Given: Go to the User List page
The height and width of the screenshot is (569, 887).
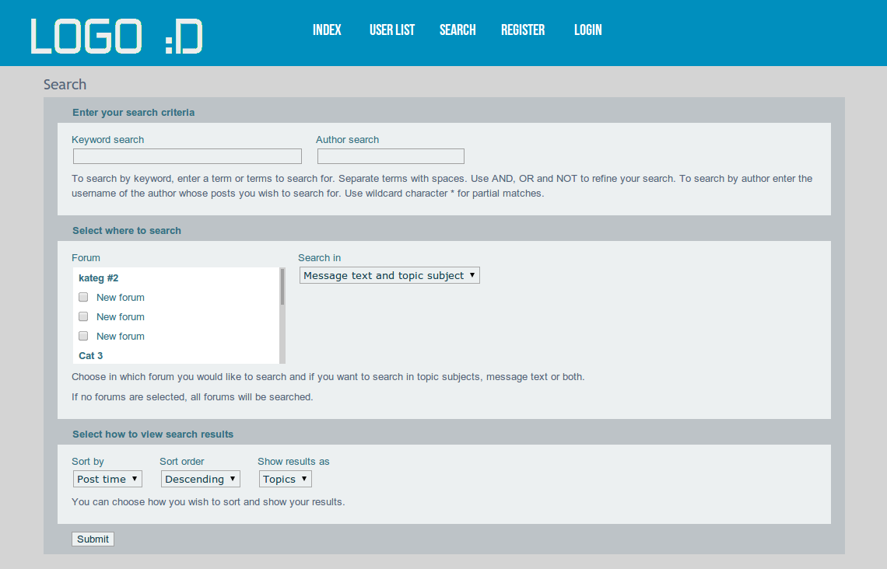Looking at the screenshot, I should point(392,30).
